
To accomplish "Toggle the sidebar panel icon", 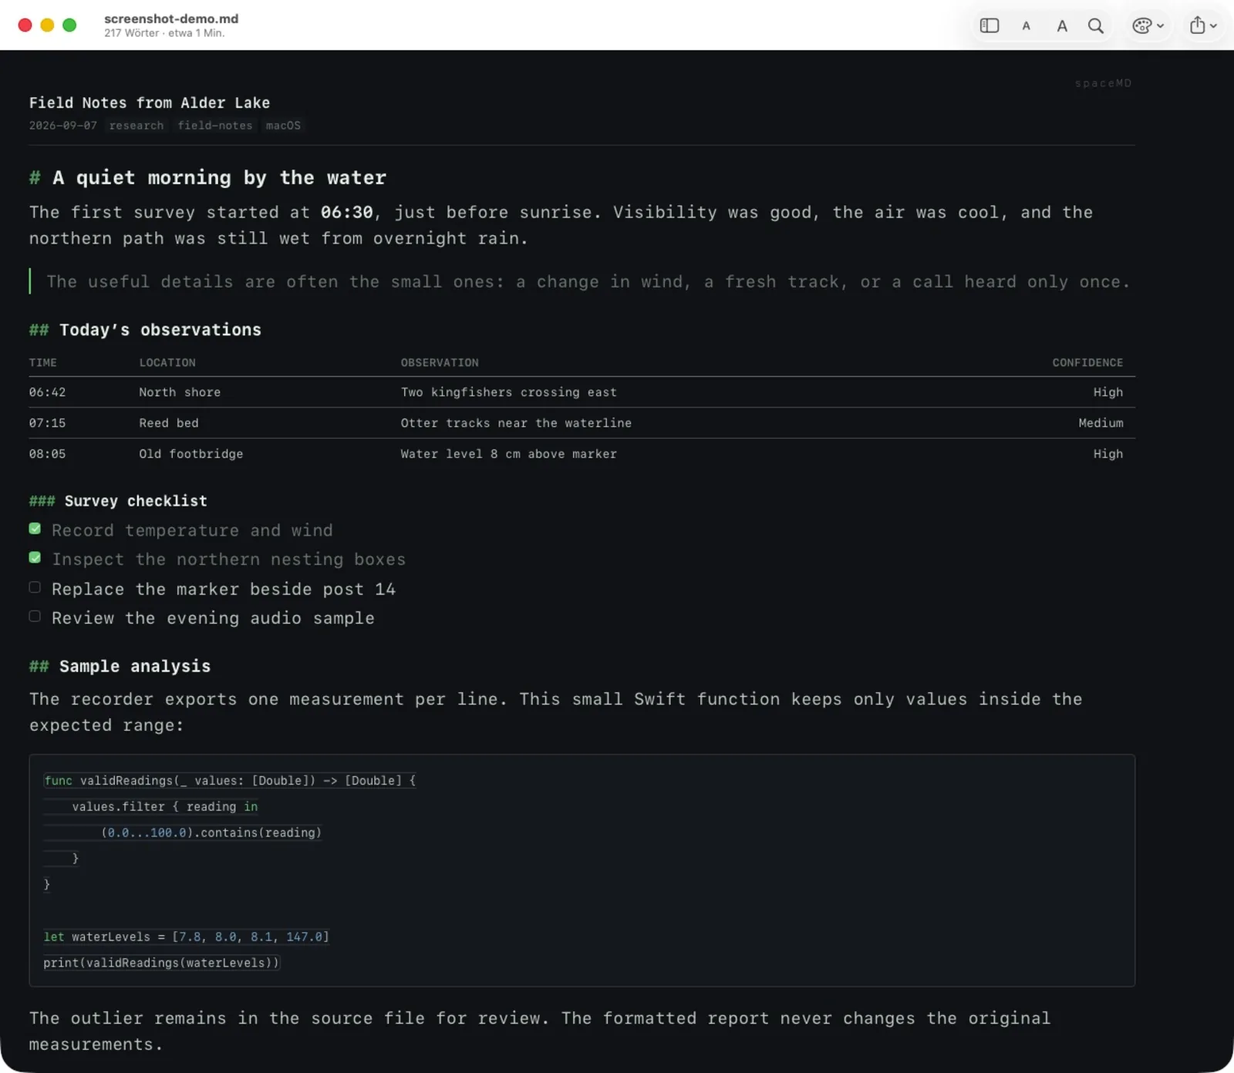I will coord(990,25).
